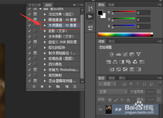Screen dimensions: 163x118
Task: Switch to the 色板 tab
Action: click(x=111, y=5)
